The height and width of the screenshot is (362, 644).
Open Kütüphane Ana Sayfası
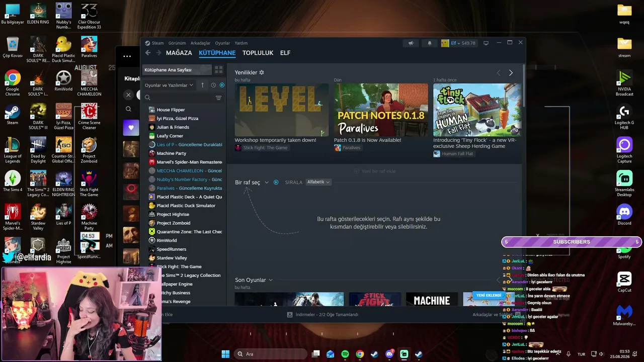point(177,70)
